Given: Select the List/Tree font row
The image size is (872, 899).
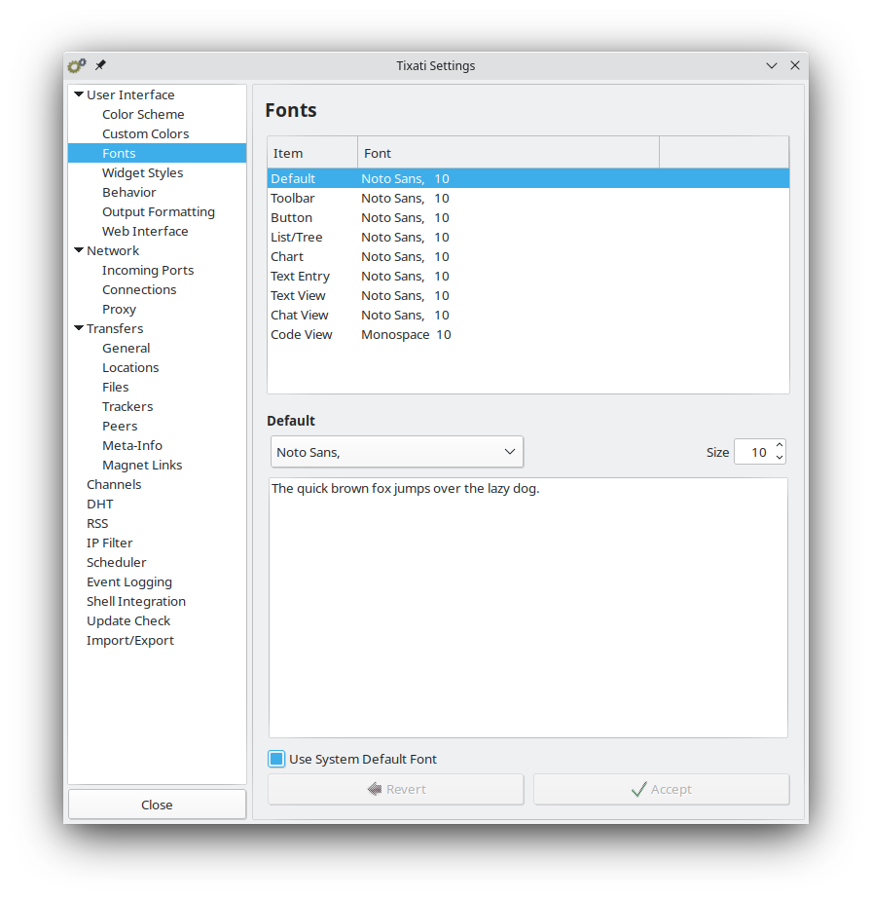Looking at the screenshot, I should 528,237.
